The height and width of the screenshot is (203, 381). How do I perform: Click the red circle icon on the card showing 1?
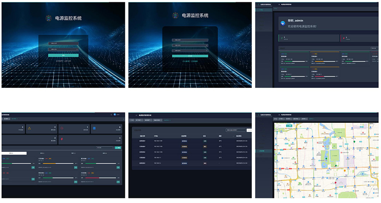62,128
